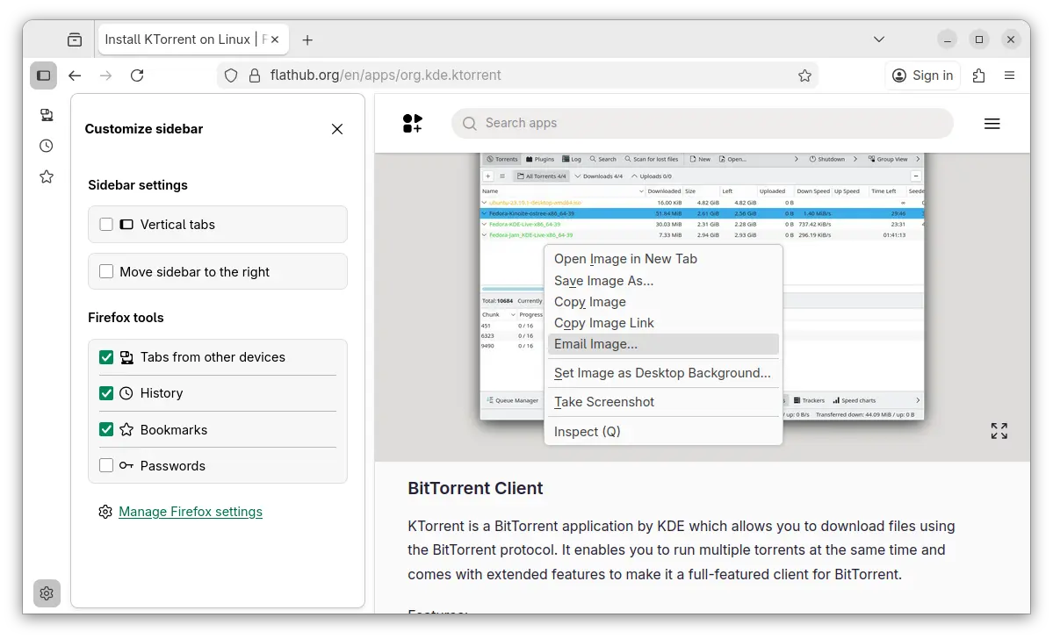
Task: Open the Firefox application menu
Action: (x=1010, y=75)
